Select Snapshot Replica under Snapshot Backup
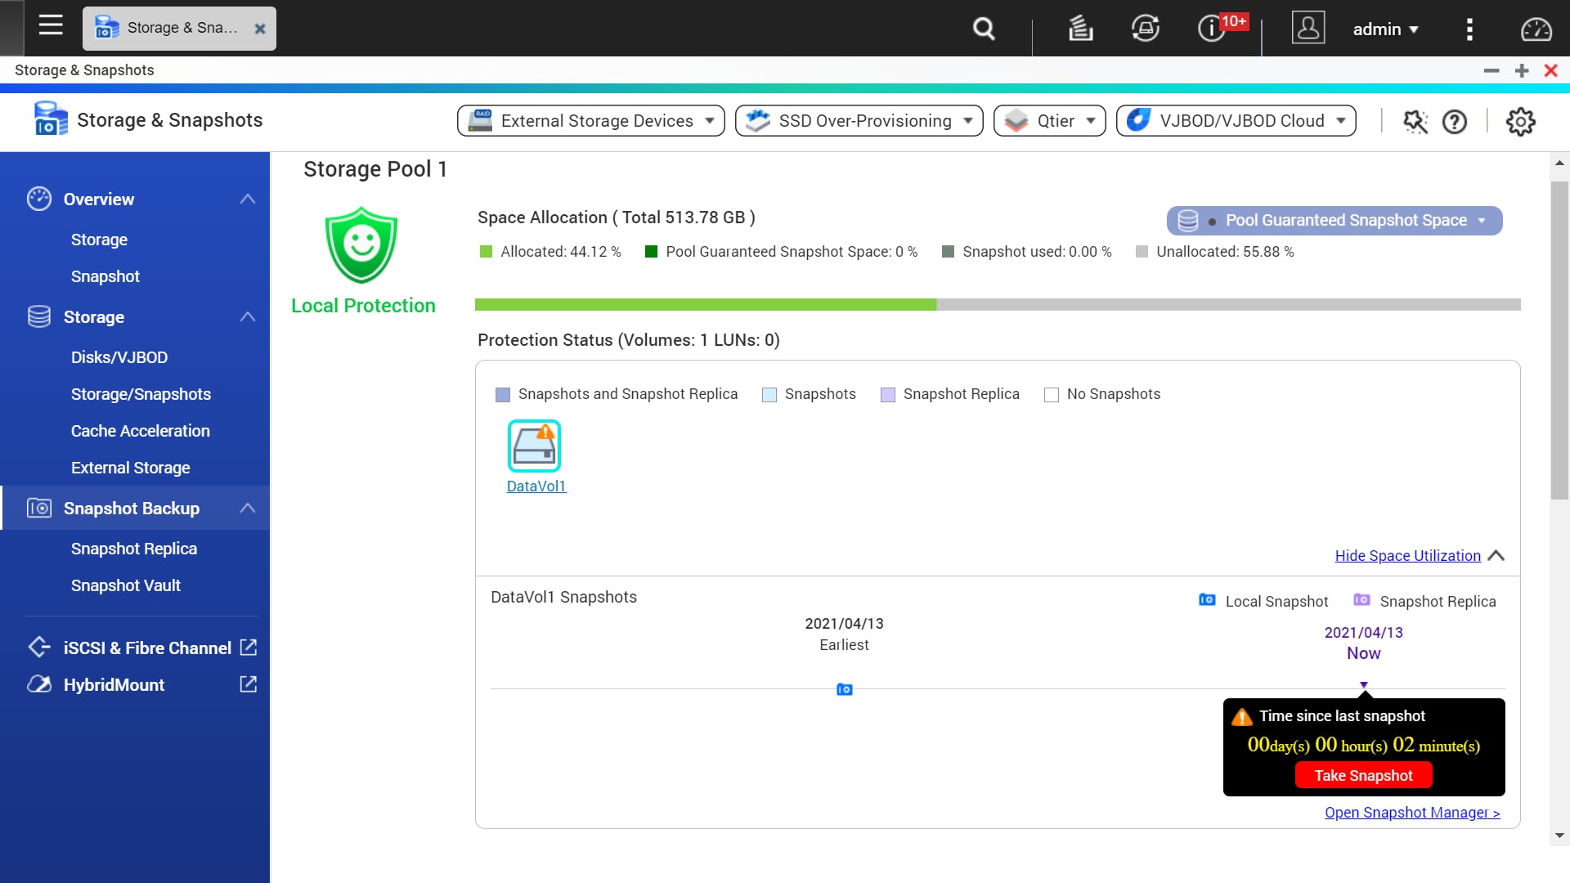The width and height of the screenshot is (1570, 883). click(132, 548)
